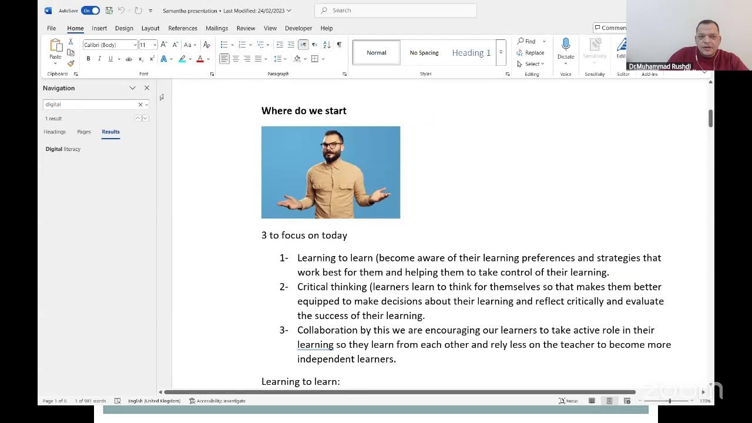Click the Copy icon in Clipboard group

70,52
